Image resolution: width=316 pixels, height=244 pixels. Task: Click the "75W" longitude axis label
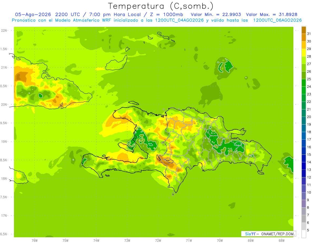65,241
